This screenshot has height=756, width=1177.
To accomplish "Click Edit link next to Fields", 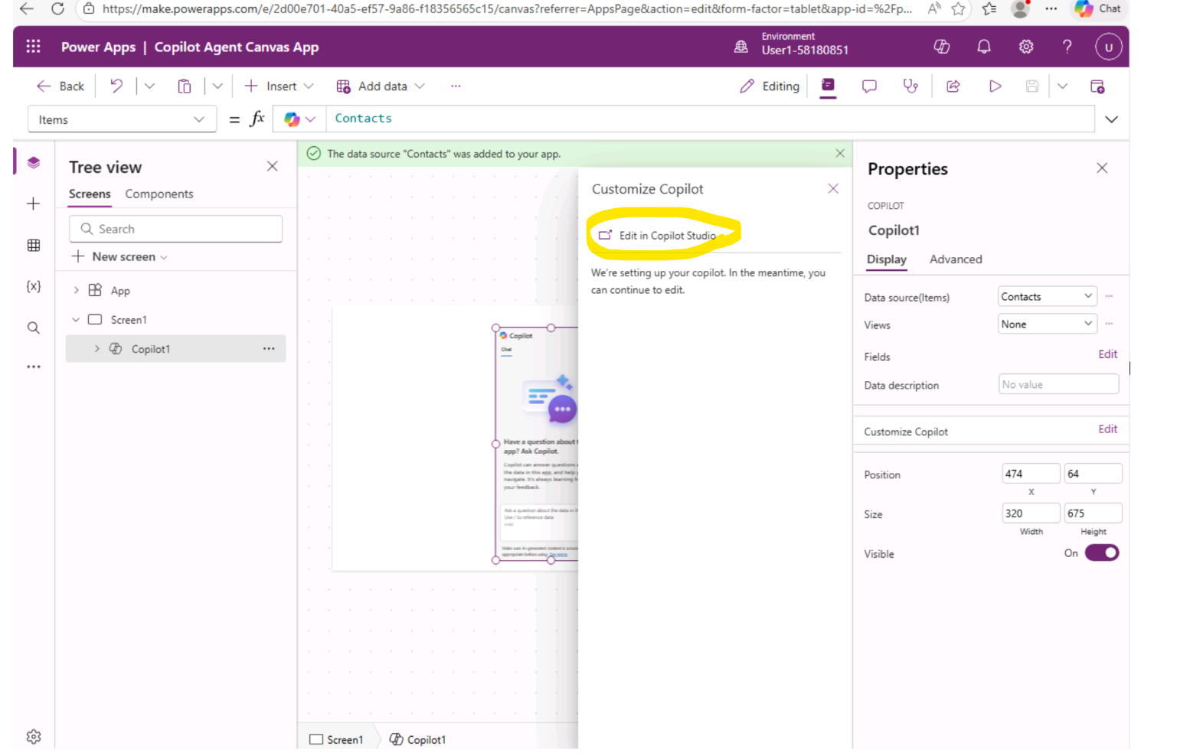I will pyautogui.click(x=1107, y=354).
